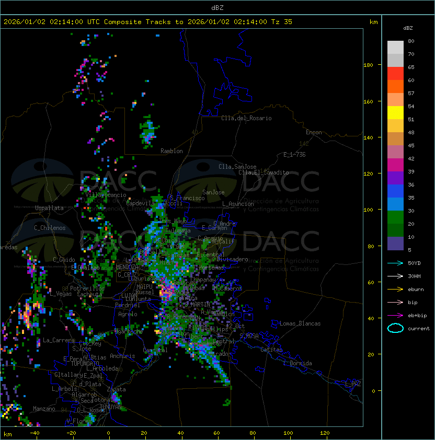435x440 pixels.
Task: Click the white 30HM arrow symbol
Action: (x=395, y=276)
